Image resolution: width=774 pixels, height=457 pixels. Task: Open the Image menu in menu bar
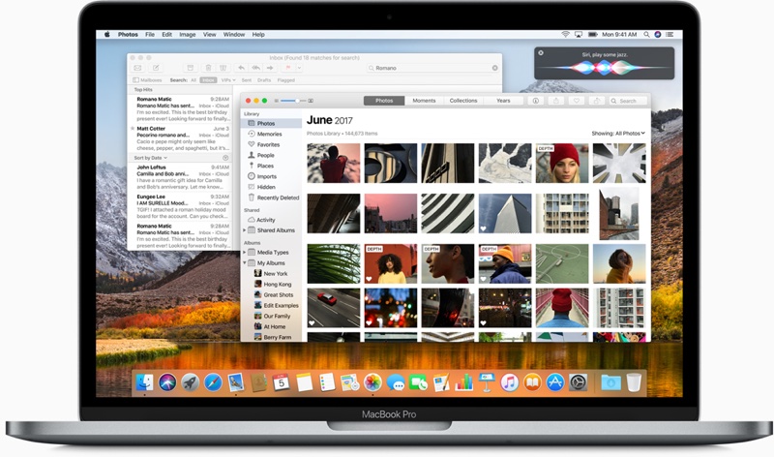(187, 35)
